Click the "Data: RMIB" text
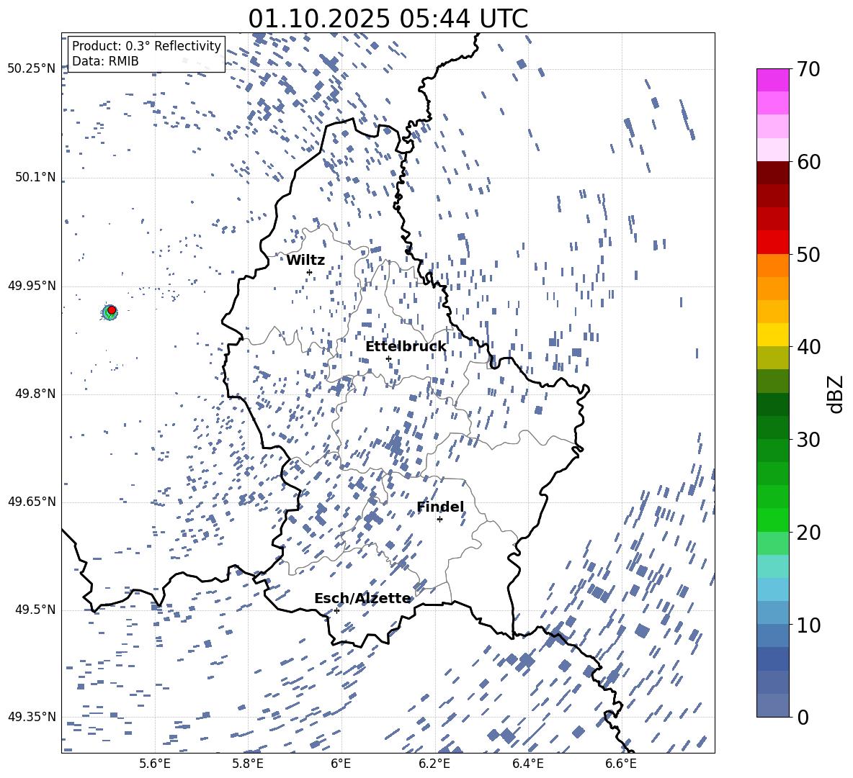This screenshot has width=853, height=778. (105, 61)
